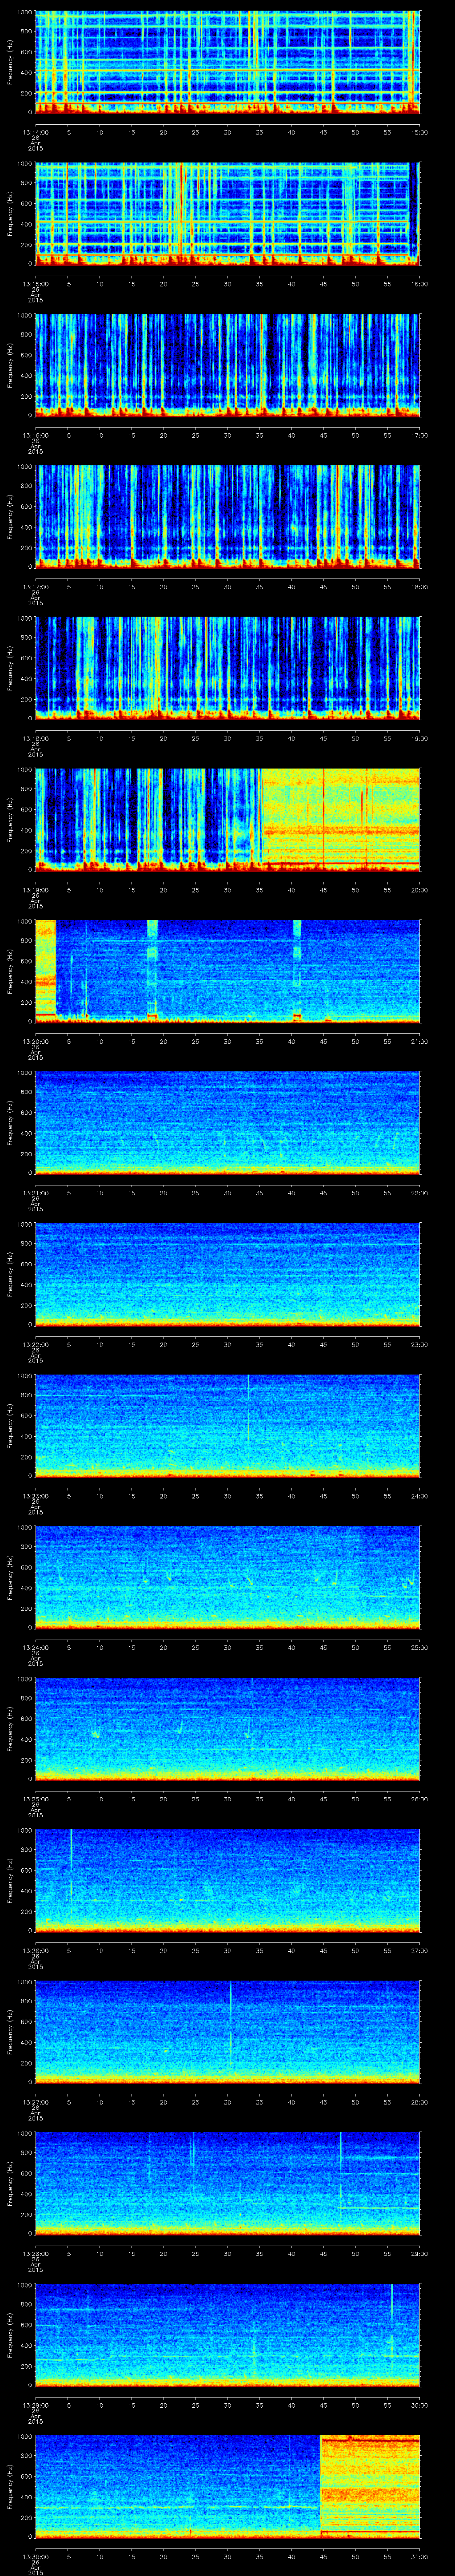
Task: Click the '13:17:00' time axis label
Action: click(x=35, y=586)
